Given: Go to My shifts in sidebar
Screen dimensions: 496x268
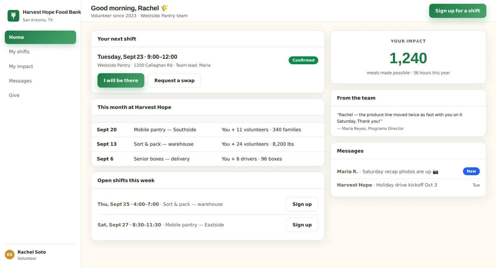Looking at the screenshot, I should coord(40,52).
